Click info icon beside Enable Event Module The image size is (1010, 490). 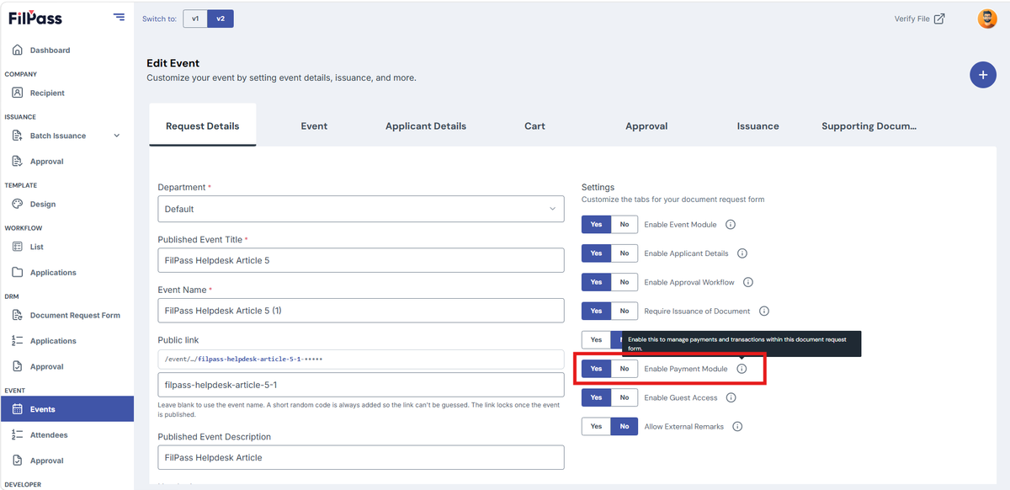[731, 225]
